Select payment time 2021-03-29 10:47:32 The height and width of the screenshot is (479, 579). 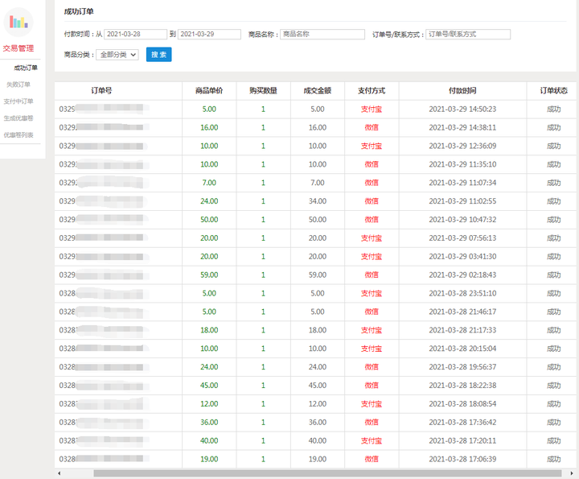(462, 220)
